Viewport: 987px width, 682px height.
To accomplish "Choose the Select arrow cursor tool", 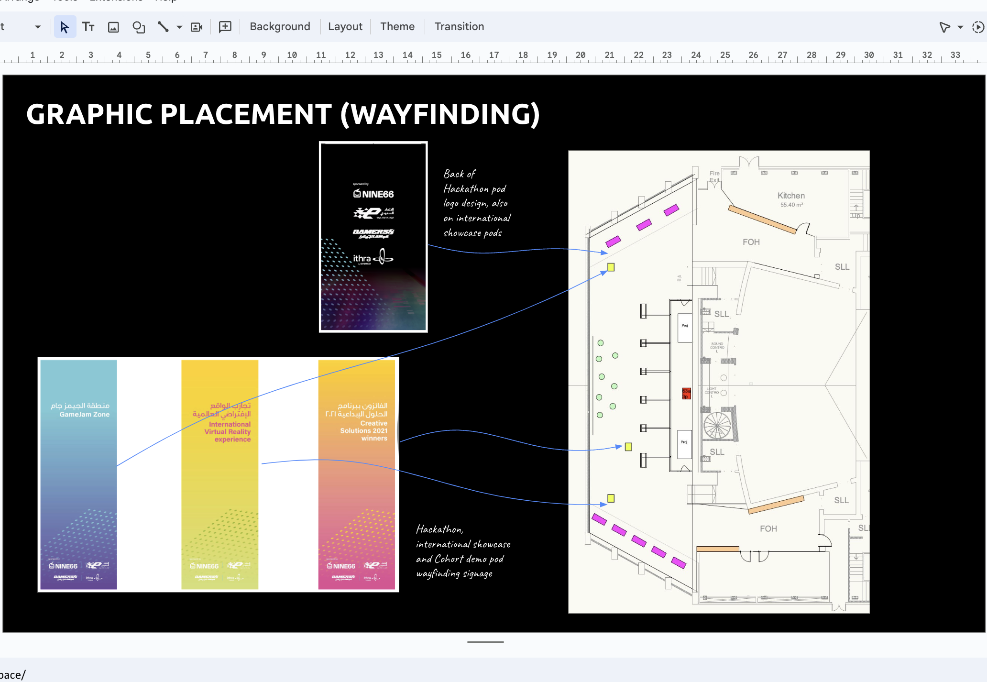I will click(65, 27).
